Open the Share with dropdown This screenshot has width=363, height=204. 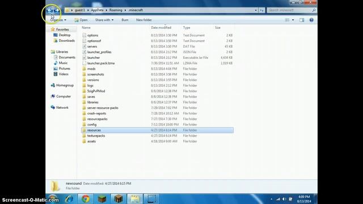104,20
